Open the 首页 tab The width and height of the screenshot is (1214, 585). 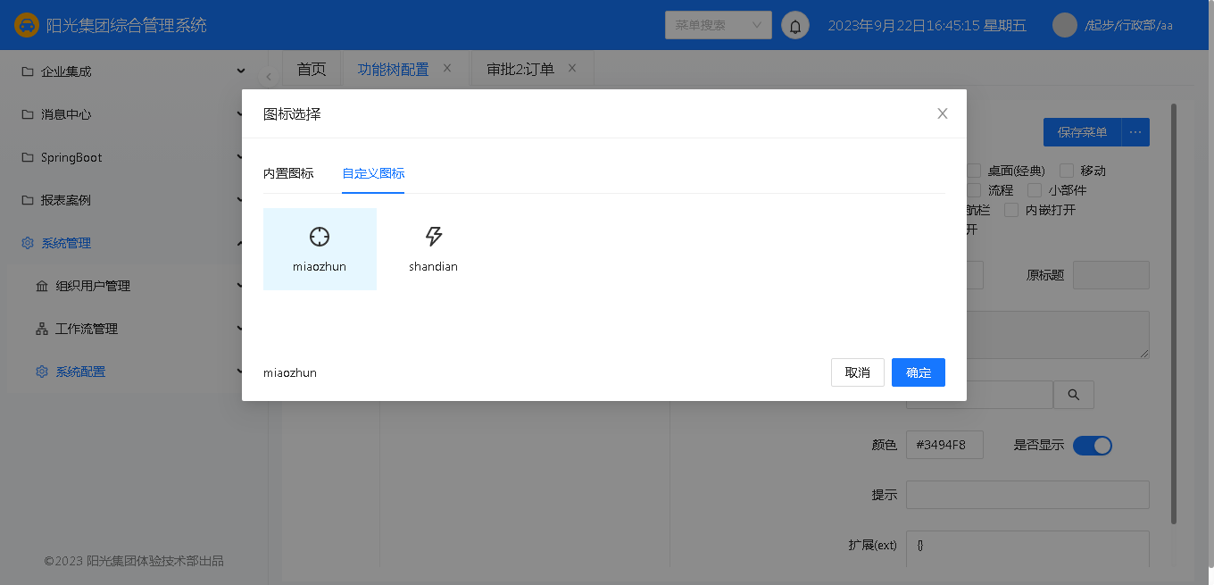pos(312,70)
